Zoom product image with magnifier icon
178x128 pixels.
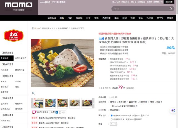[33, 93]
